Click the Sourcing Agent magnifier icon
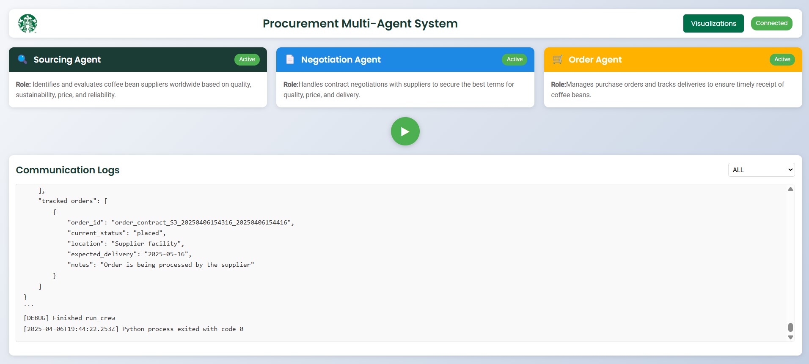The width and height of the screenshot is (809, 364). click(x=22, y=59)
